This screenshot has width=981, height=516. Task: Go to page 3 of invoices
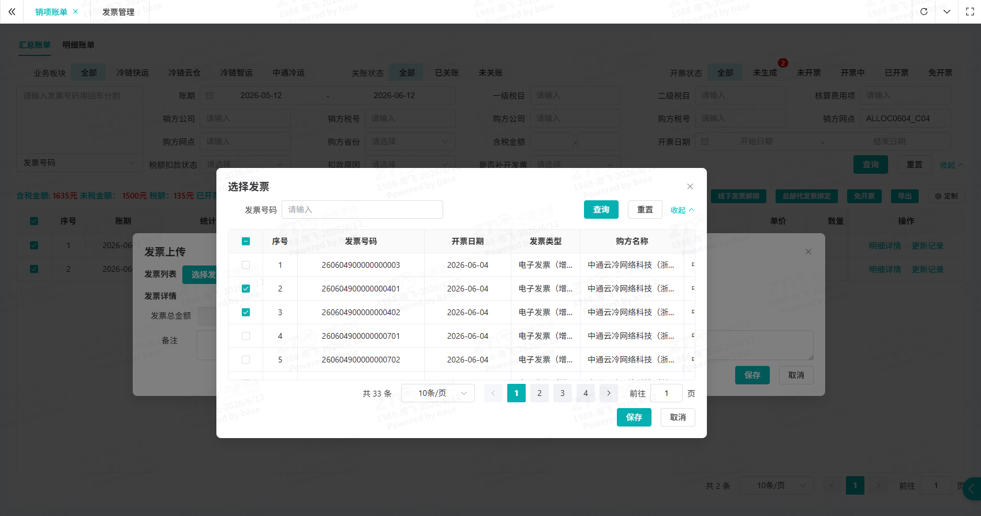[563, 393]
